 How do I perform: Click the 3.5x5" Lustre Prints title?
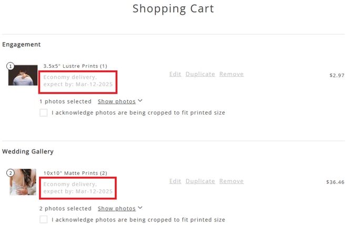click(x=75, y=66)
